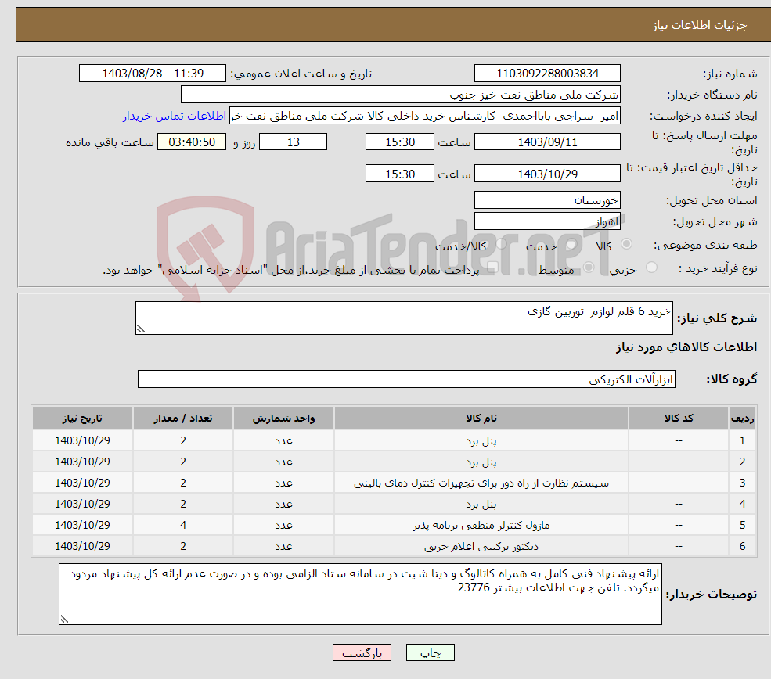Click the delivery province field خوزستان
This screenshot has height=679, width=771.
(x=547, y=200)
